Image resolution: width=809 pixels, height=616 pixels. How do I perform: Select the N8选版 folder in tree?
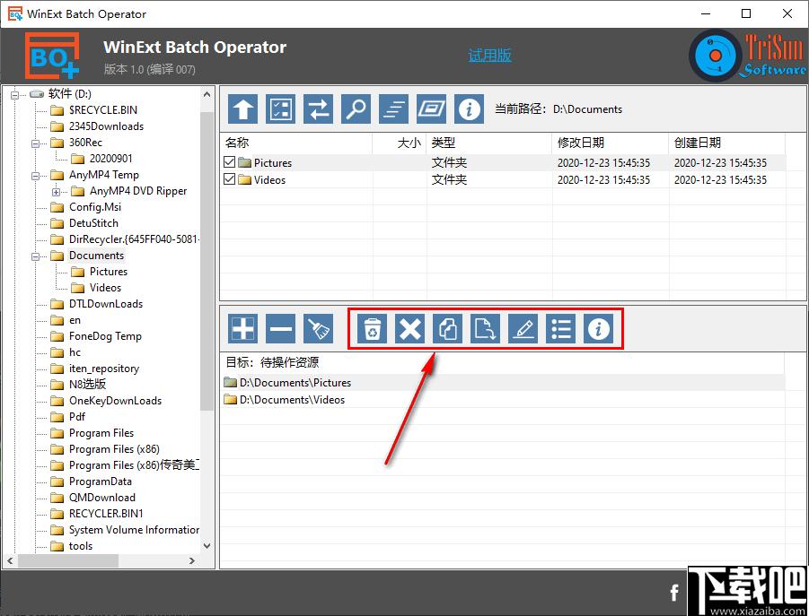(x=88, y=385)
